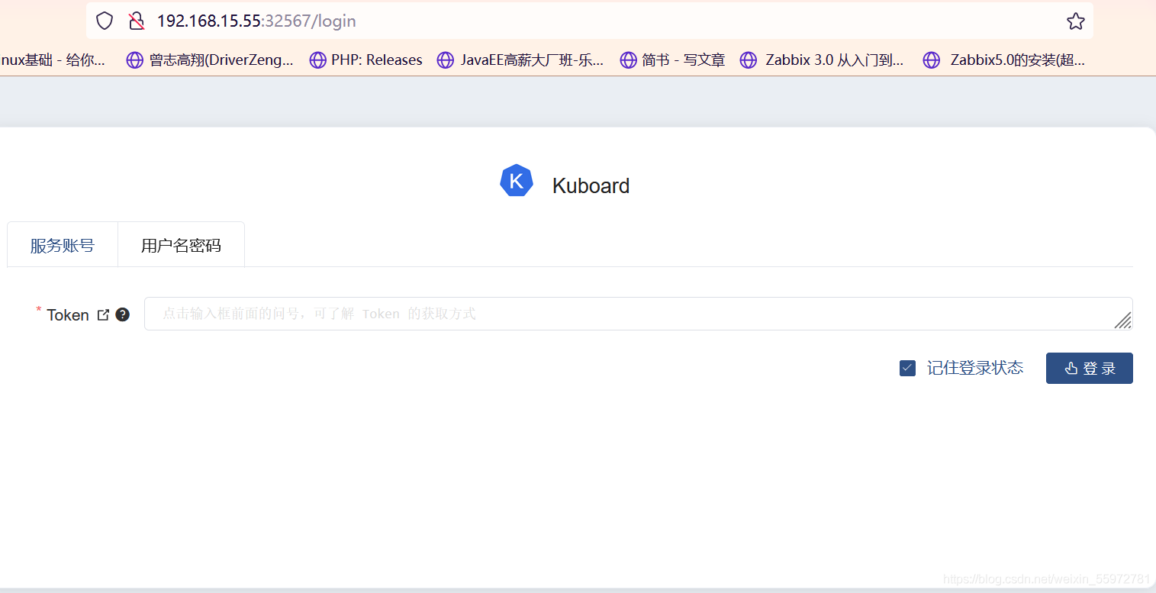Open the Zabbix5.0的安装 bookmark
This screenshot has height=593, width=1156.
1004,60
